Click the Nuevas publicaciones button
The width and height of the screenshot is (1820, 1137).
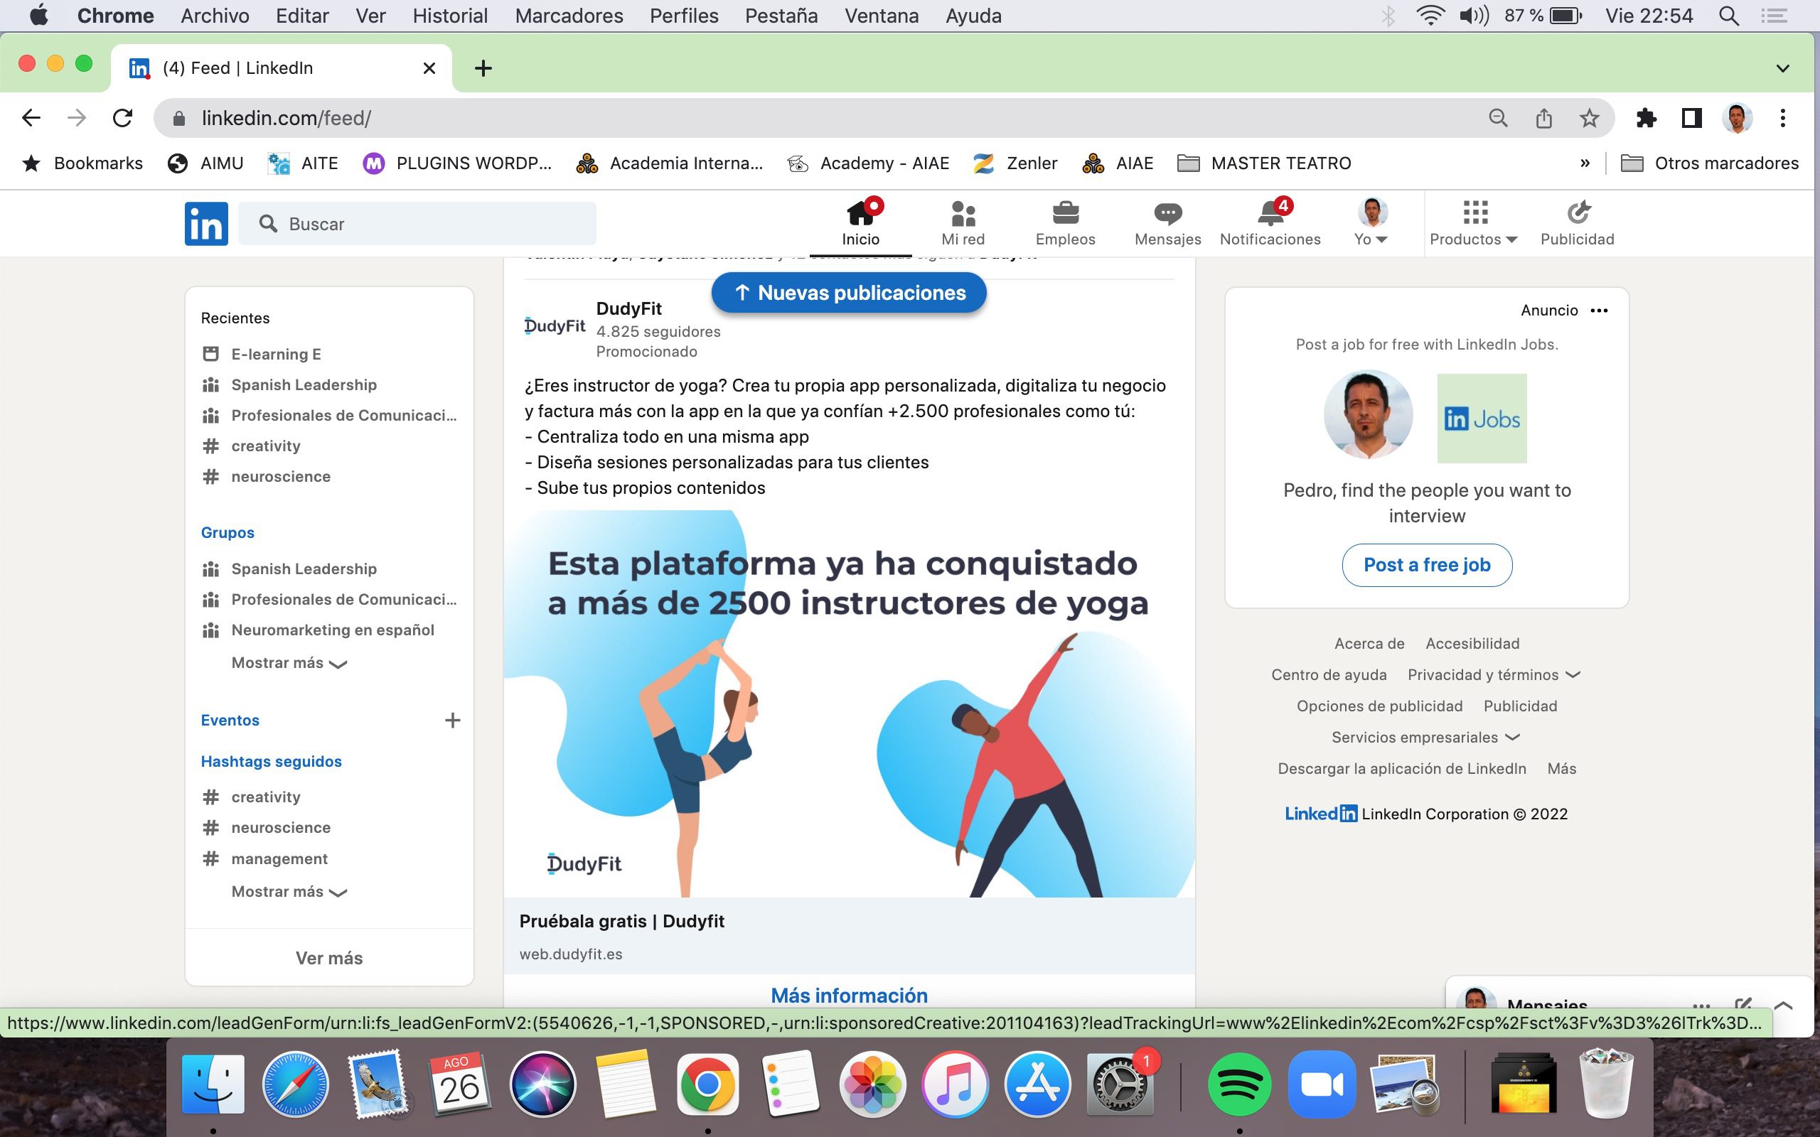point(848,293)
